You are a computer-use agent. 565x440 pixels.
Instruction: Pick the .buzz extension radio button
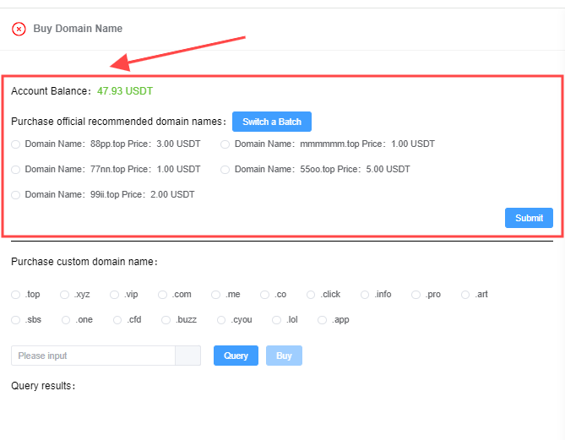(166, 320)
